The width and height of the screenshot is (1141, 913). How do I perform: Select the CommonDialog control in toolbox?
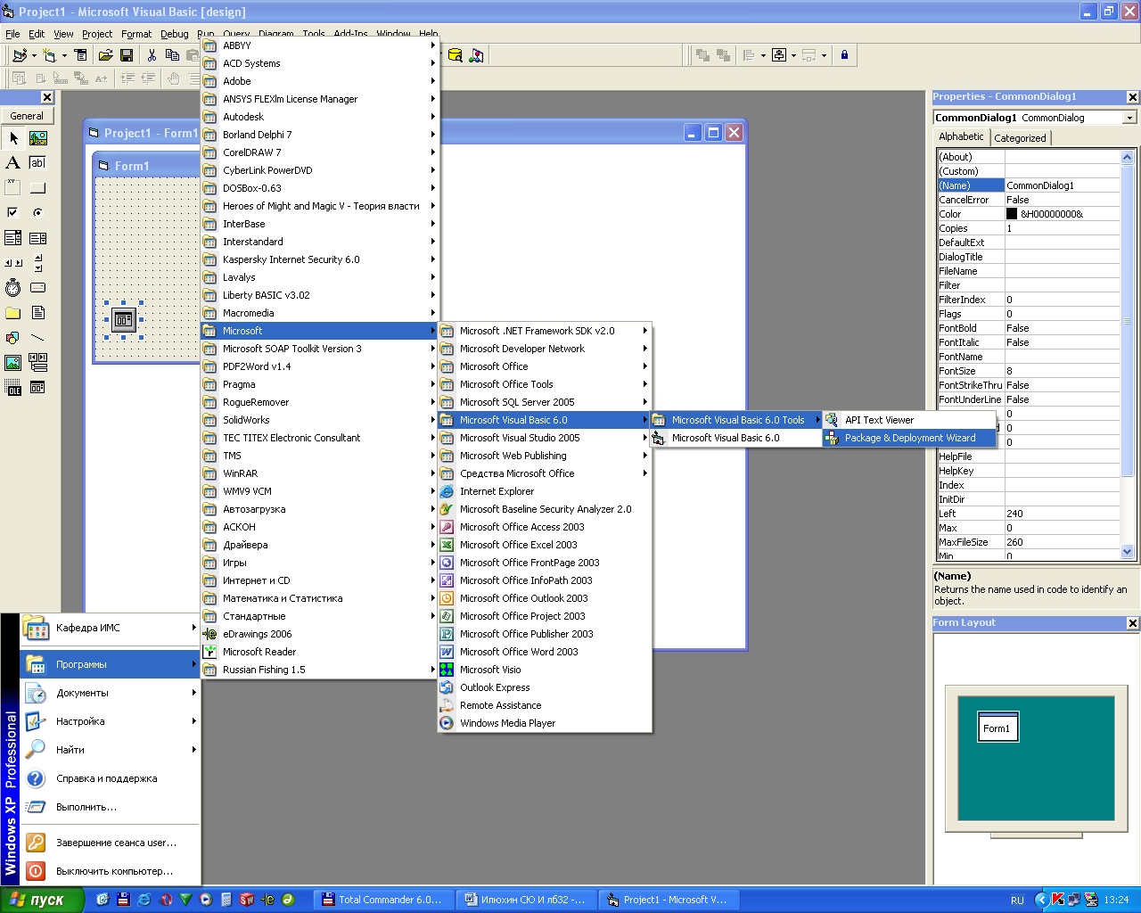click(x=38, y=388)
